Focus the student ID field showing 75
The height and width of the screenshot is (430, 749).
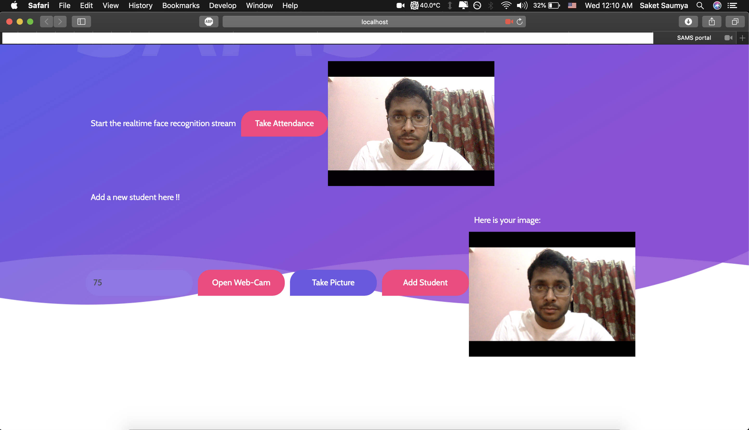139,283
